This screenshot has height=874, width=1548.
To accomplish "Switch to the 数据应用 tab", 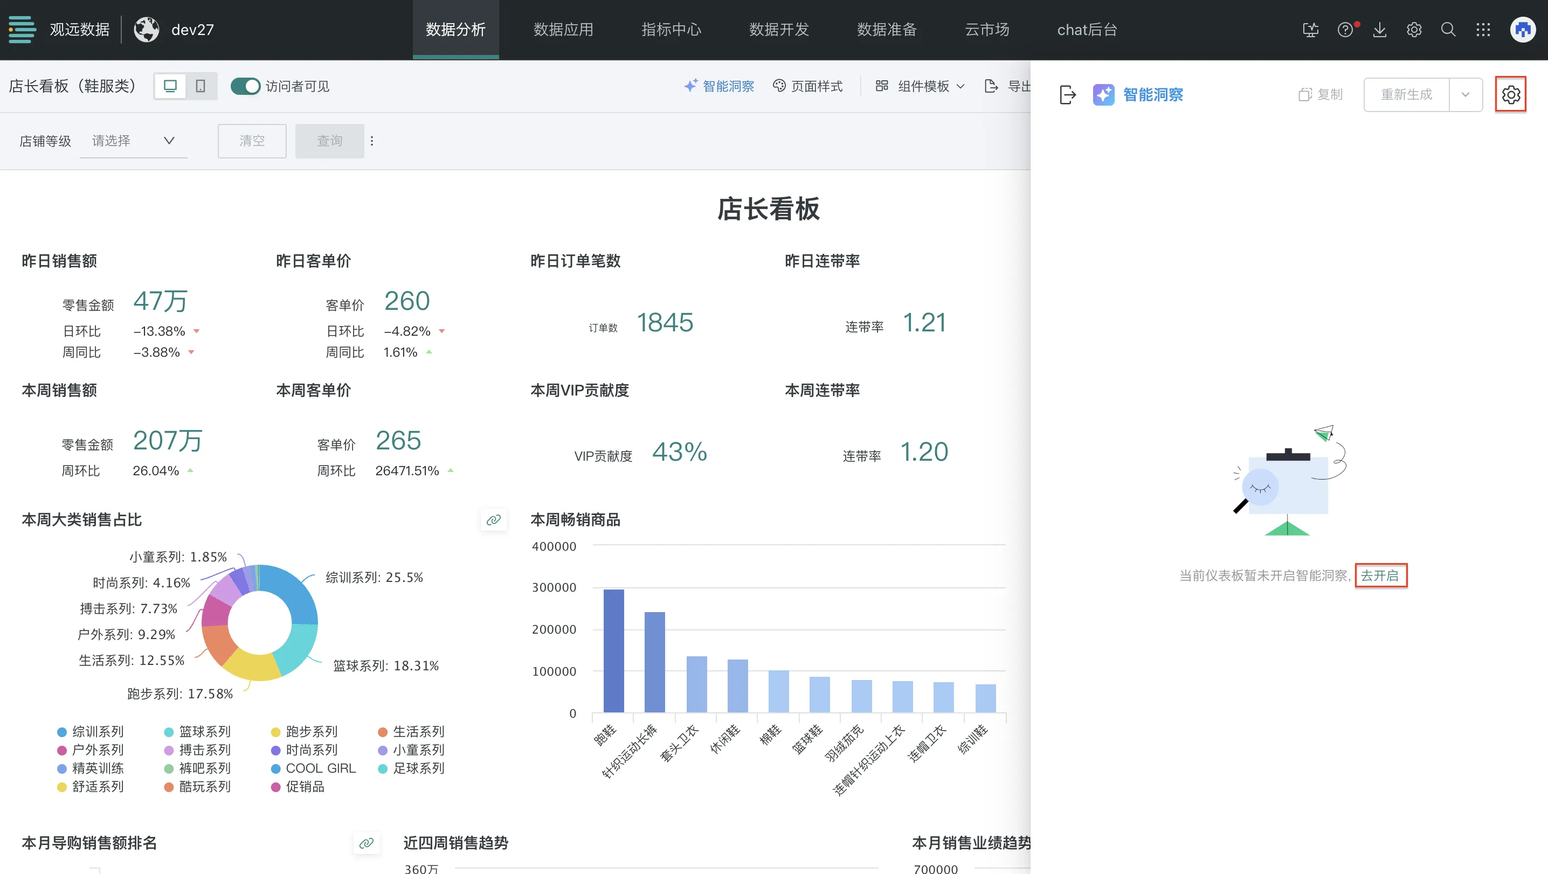I will tap(563, 30).
